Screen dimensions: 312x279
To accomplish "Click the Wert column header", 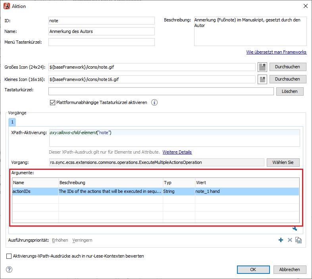I will click(x=247, y=183).
